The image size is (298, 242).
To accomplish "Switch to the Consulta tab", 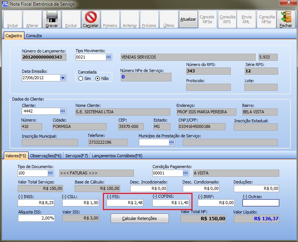I will coord(34,36).
